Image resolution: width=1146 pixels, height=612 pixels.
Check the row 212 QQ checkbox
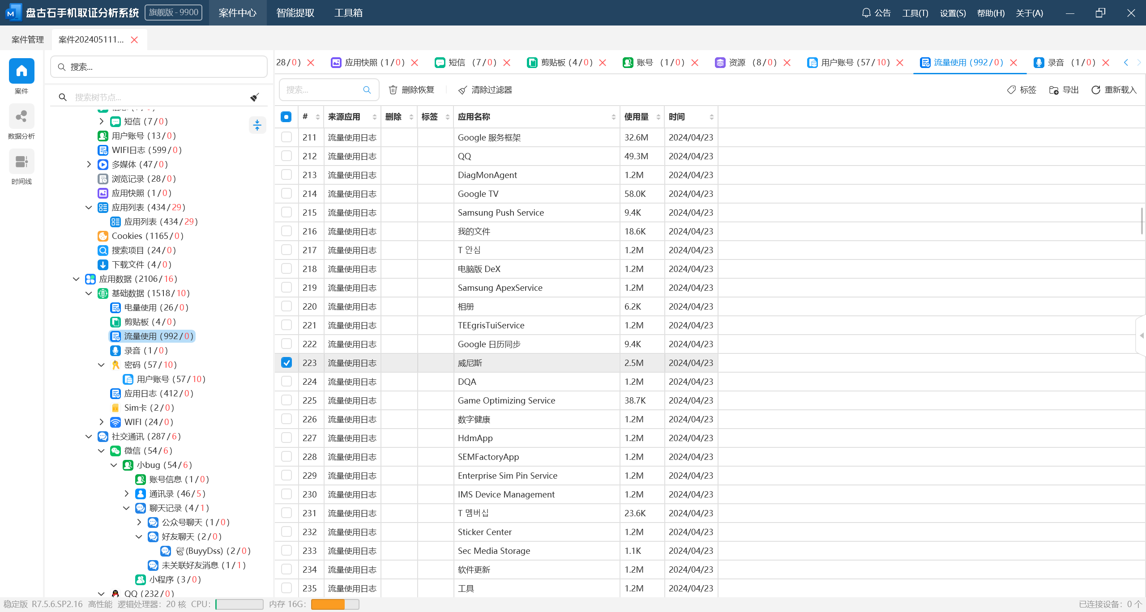point(286,156)
